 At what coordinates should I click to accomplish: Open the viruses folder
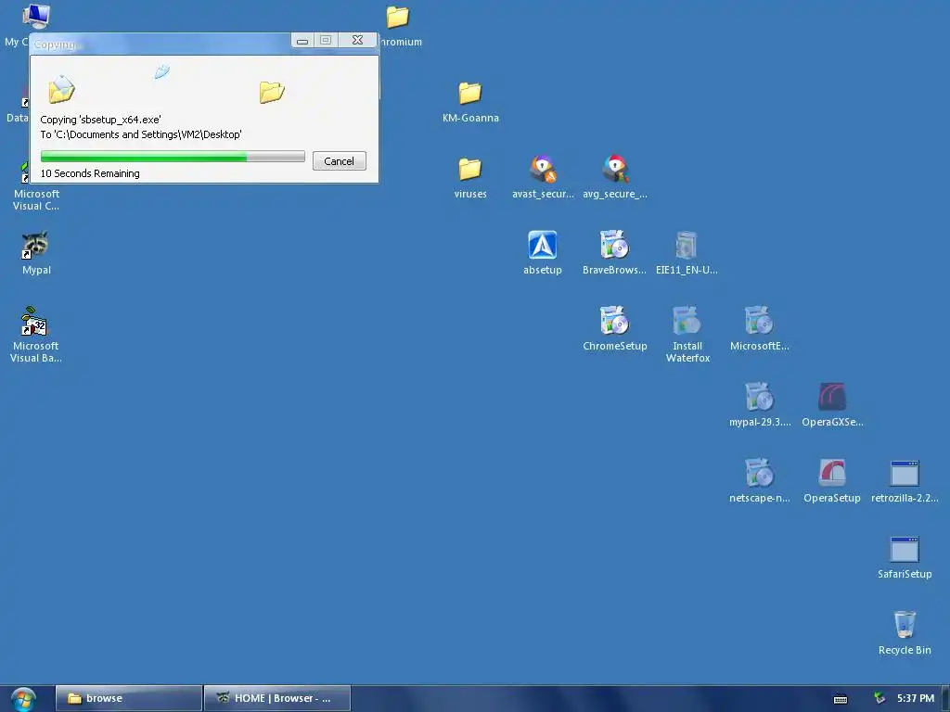pyautogui.click(x=470, y=178)
